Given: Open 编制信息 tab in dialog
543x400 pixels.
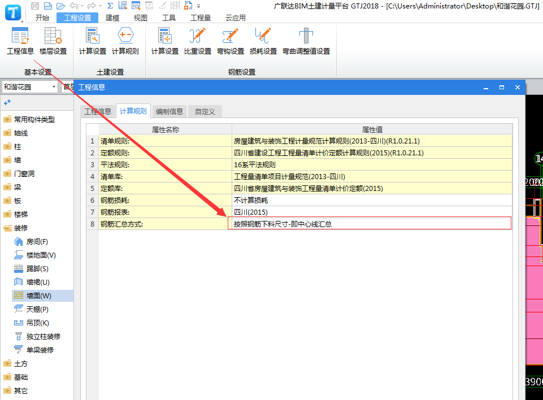Looking at the screenshot, I should pos(170,111).
